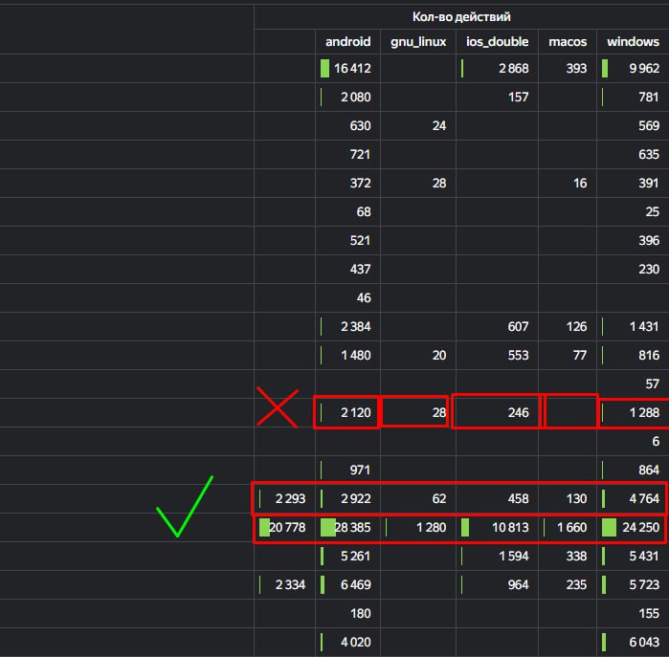Click the ios_double cell showing 10 813

click(x=497, y=527)
